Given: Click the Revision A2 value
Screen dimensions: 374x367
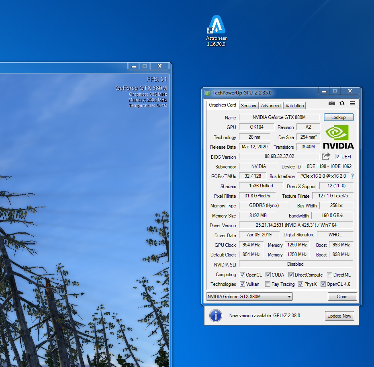Looking at the screenshot, I should 308,127.
